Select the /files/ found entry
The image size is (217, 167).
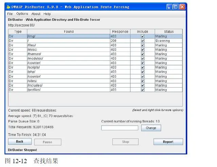click(68, 45)
